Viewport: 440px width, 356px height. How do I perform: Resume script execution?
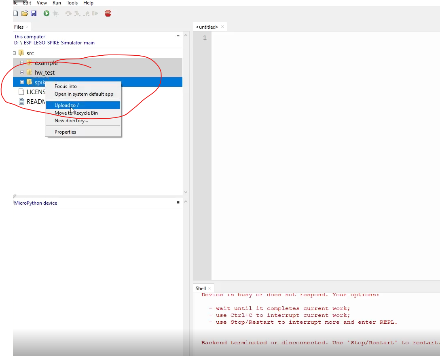(x=95, y=13)
